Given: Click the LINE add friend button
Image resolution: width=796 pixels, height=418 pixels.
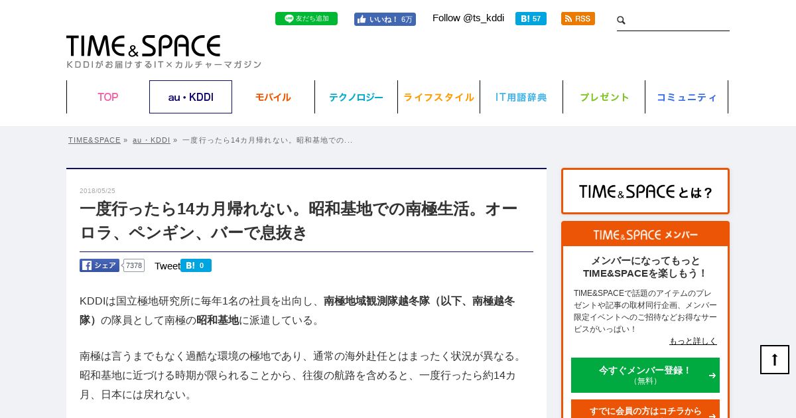Looking at the screenshot, I should coord(306,19).
